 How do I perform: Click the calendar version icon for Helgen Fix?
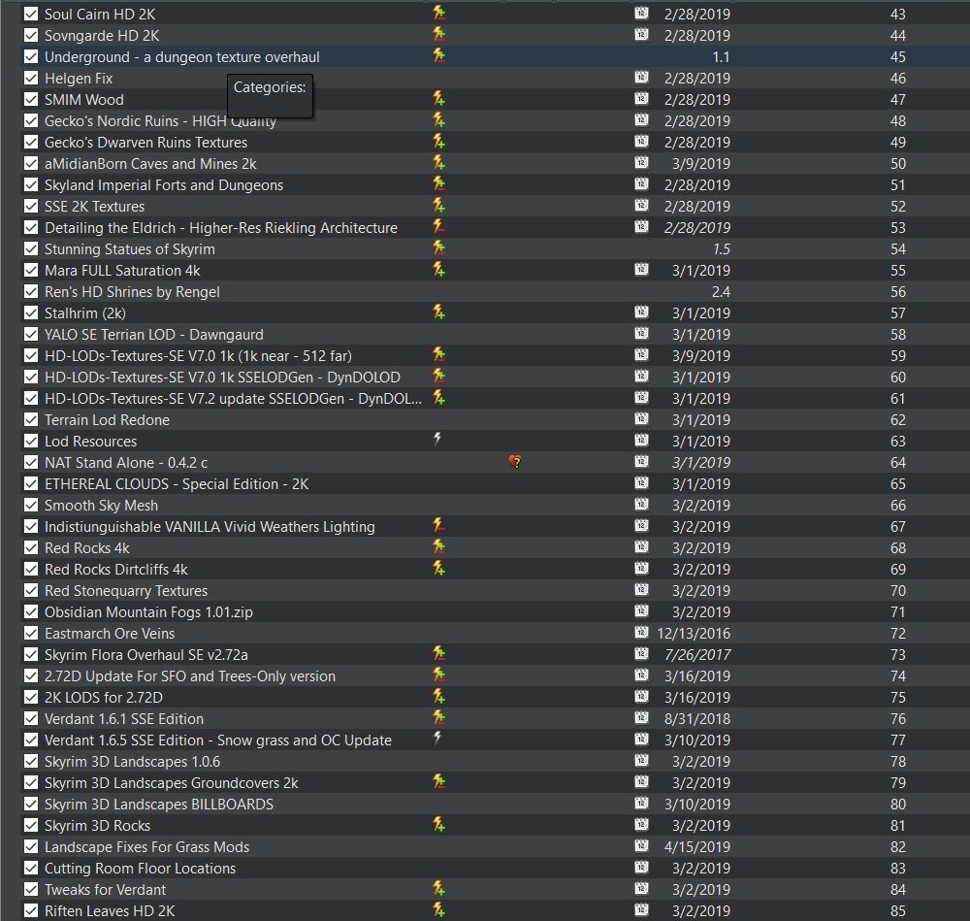tap(641, 78)
